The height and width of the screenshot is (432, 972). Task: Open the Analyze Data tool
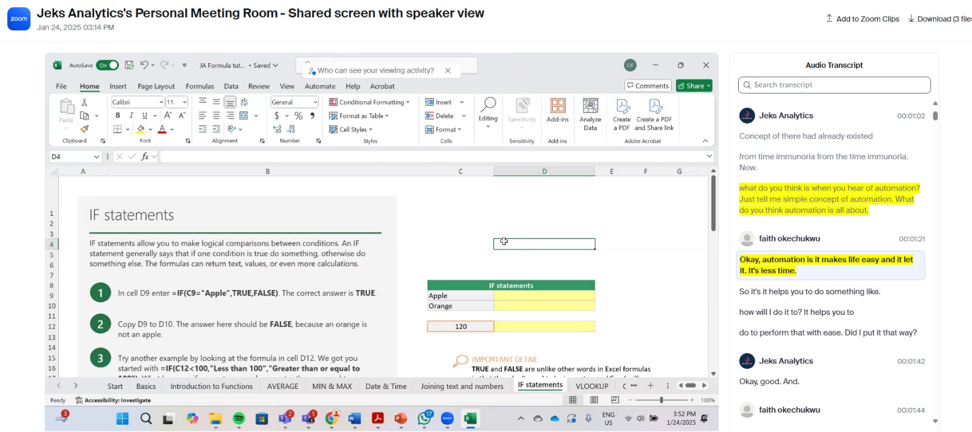coord(590,113)
